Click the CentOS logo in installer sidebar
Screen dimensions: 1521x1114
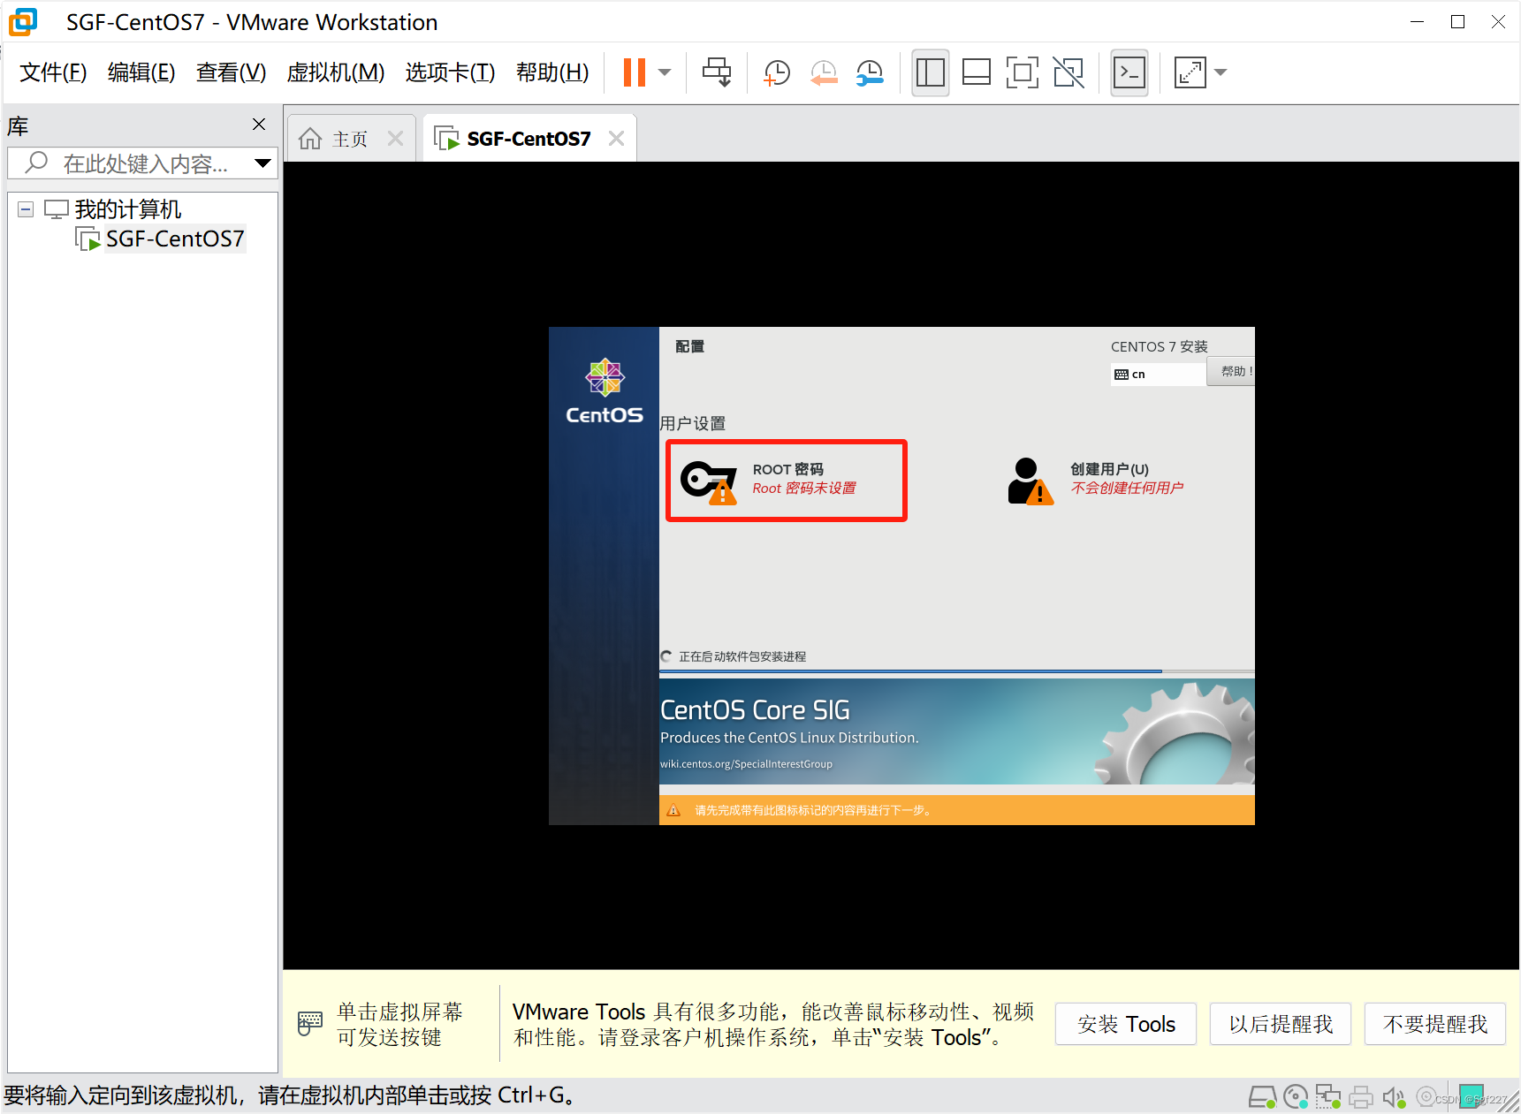(605, 391)
